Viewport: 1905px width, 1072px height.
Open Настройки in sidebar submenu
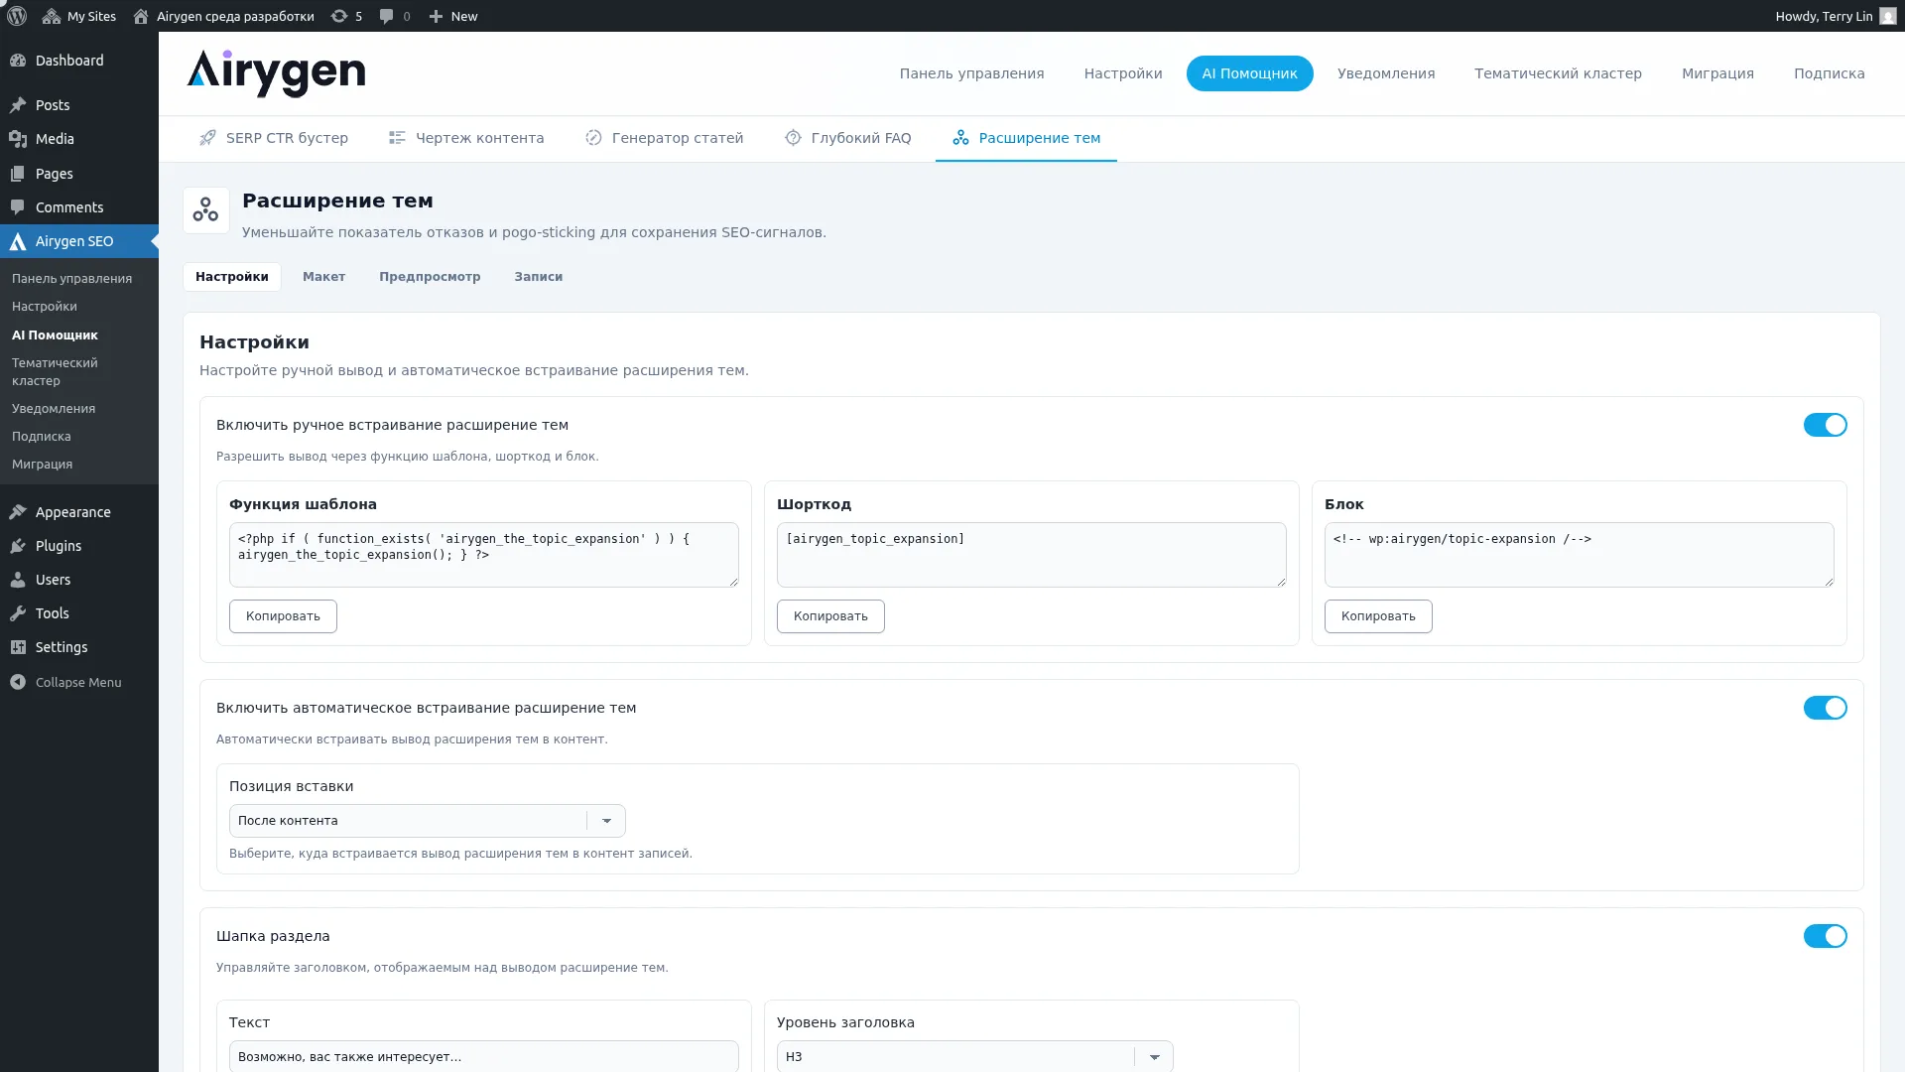click(45, 307)
